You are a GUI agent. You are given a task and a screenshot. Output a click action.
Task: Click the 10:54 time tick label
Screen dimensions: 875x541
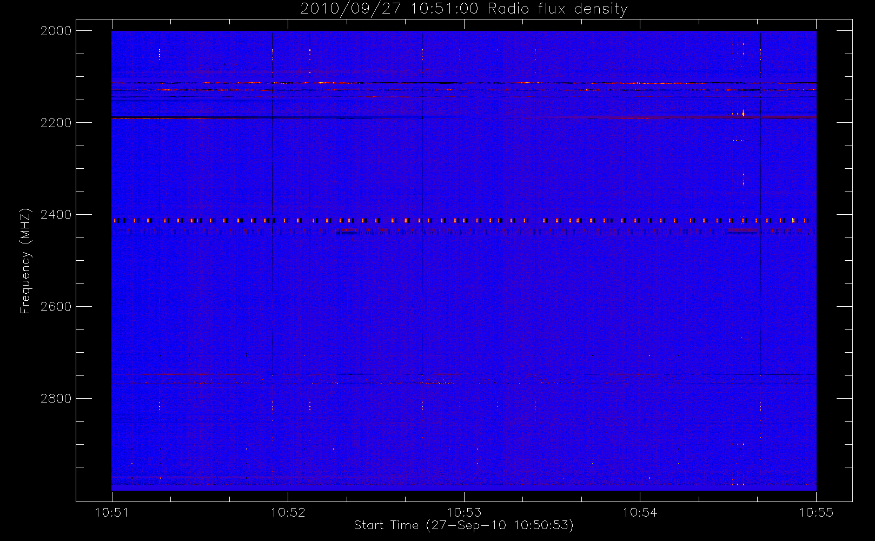pyautogui.click(x=640, y=512)
